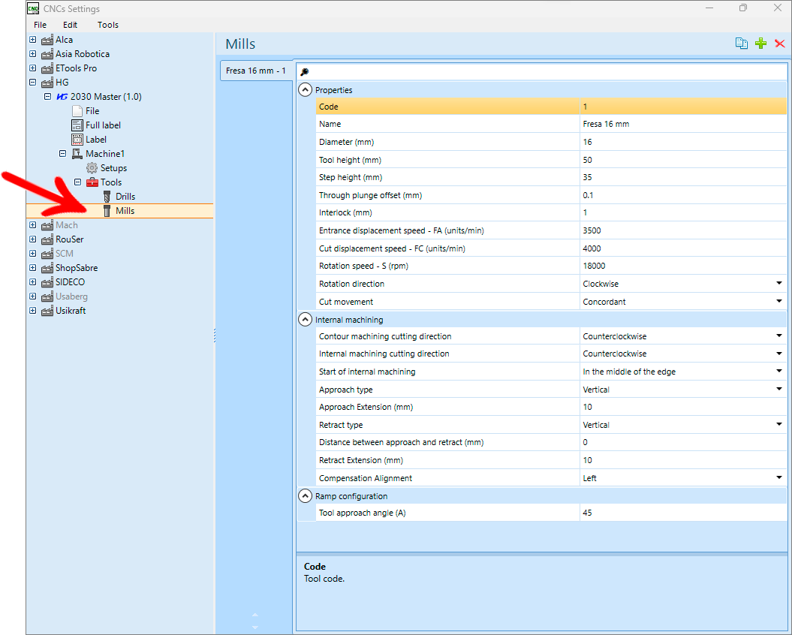Collapse the Internal machining section

(x=305, y=320)
